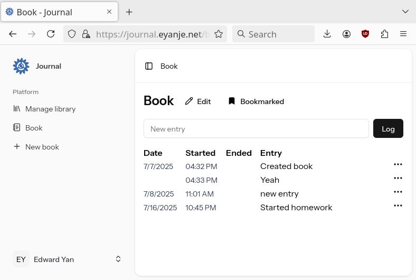Toggle the Bookmarked button
The height and width of the screenshot is (280, 416).
tap(256, 101)
